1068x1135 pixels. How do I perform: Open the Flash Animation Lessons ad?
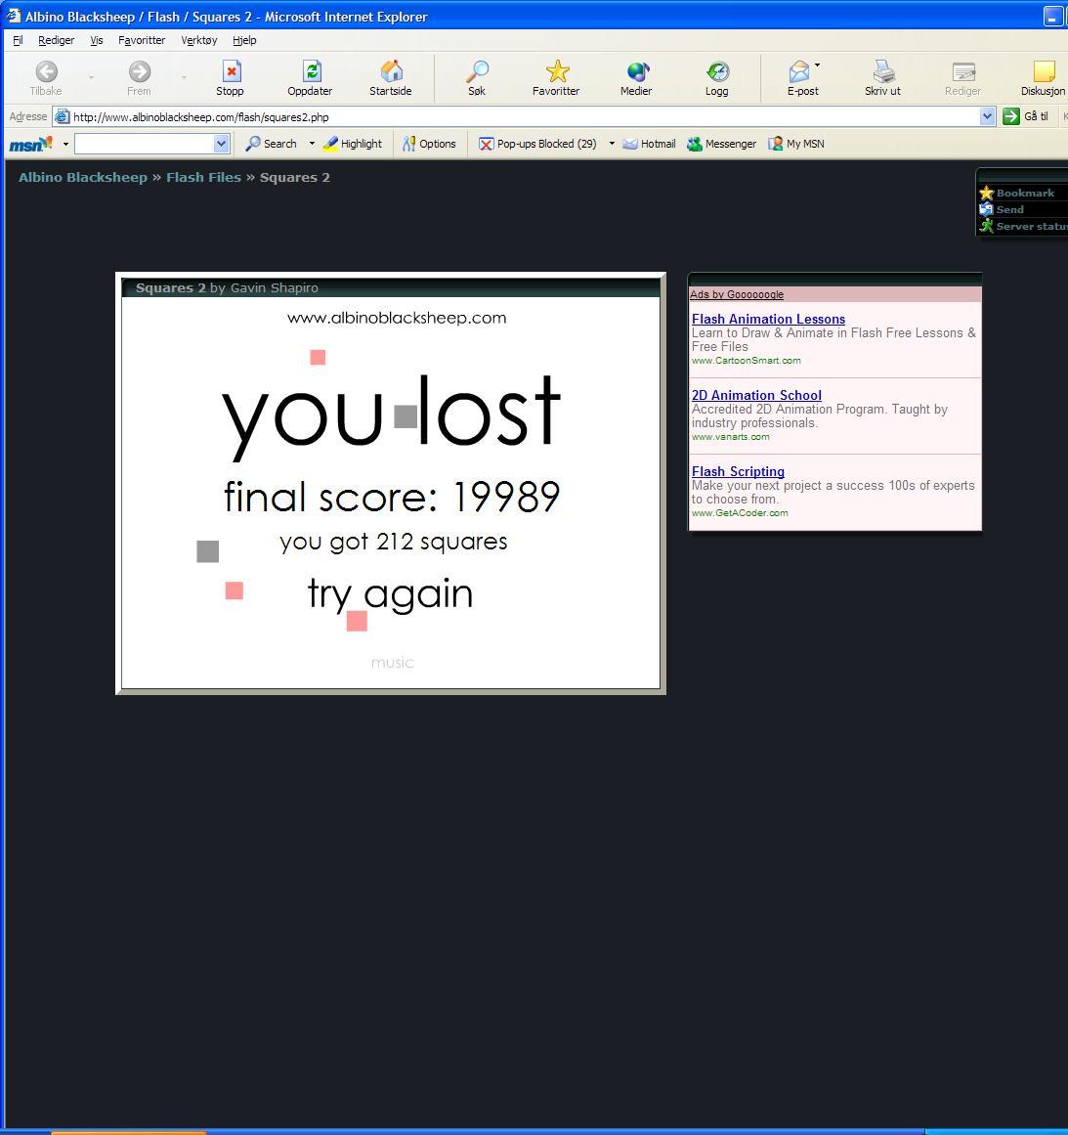[768, 320]
